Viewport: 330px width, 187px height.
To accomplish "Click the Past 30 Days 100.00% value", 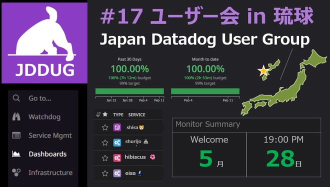I will pos(129,69).
